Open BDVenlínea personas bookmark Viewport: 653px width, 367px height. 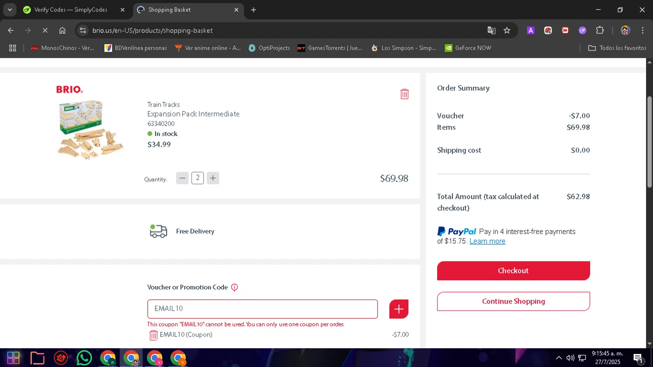click(136, 48)
